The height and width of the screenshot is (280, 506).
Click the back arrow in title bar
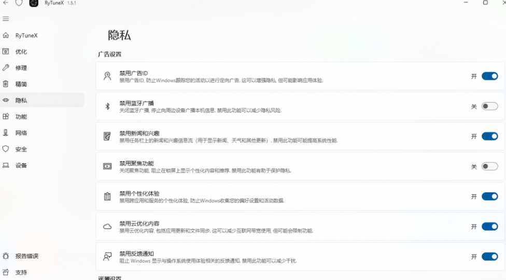[x=6, y=3]
